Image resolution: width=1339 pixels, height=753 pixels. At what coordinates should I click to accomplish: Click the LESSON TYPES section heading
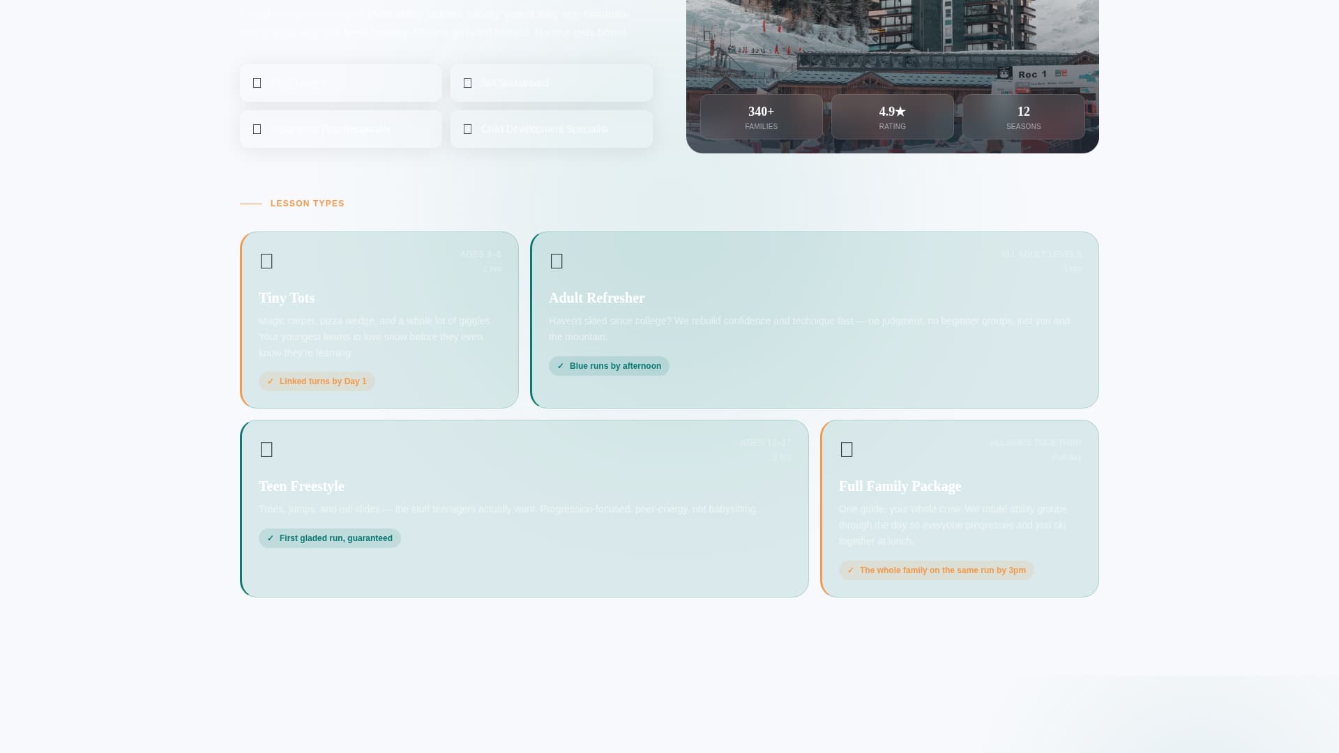(x=307, y=203)
